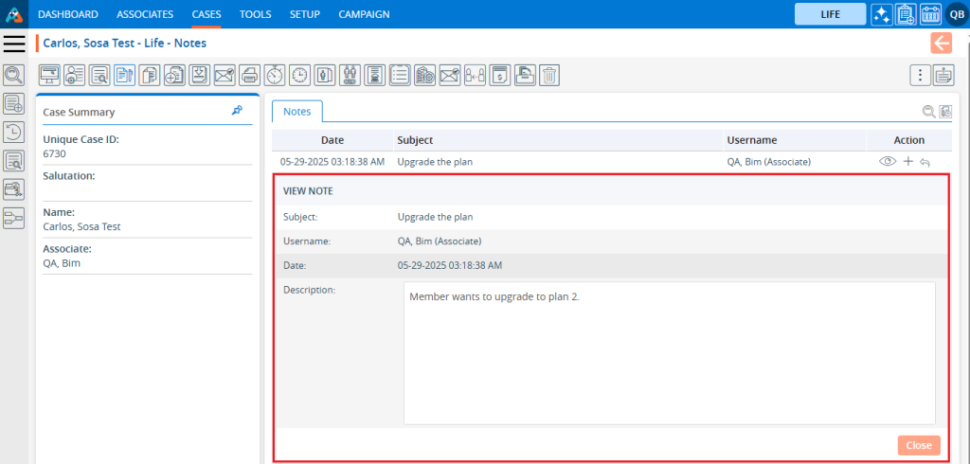970x464 pixels.
Task: Open the QB user profile menu
Action: (956, 14)
